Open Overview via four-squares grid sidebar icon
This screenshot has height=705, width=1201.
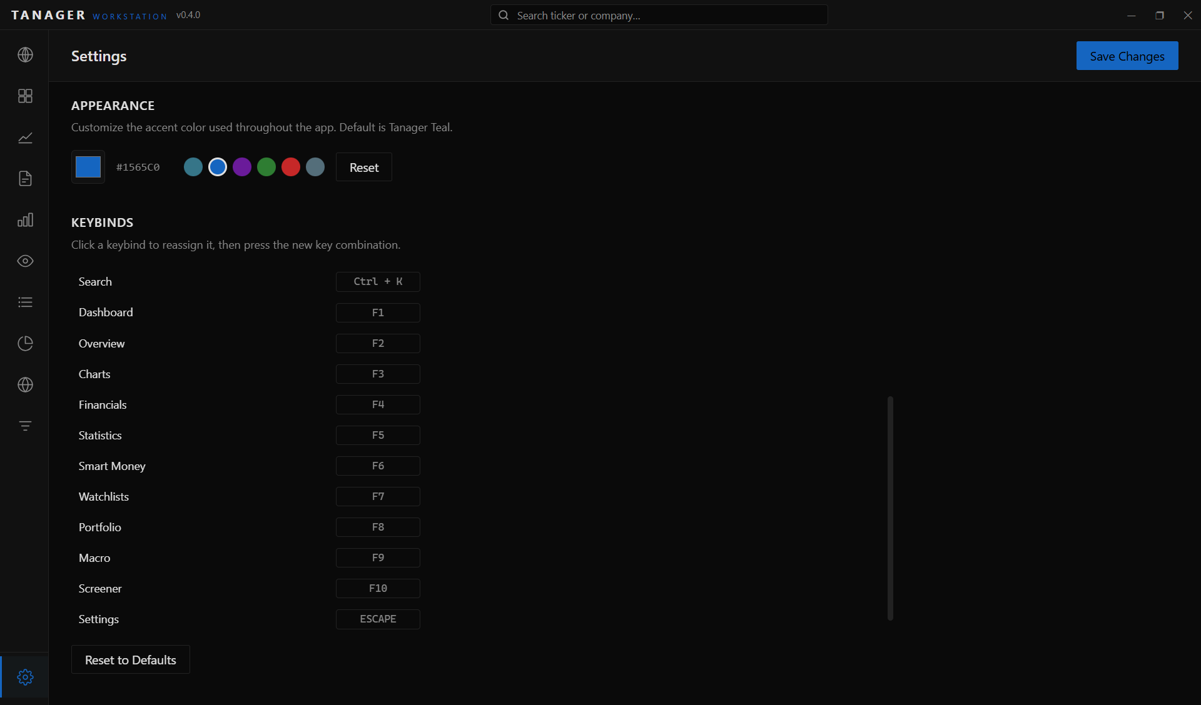25,96
